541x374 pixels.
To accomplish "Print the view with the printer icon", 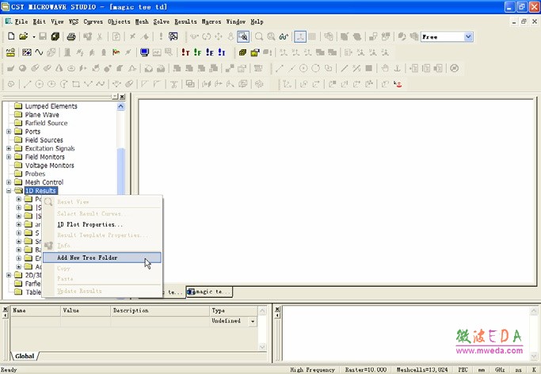I will pos(71,36).
